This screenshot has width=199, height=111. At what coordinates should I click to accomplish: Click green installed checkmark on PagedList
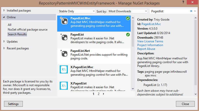tap(128, 34)
